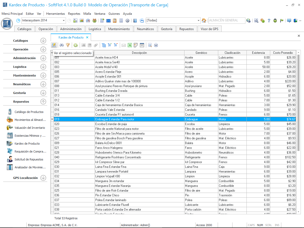
Task: Click the funnel filter icon
Action: pyautogui.click(x=68, y=45)
